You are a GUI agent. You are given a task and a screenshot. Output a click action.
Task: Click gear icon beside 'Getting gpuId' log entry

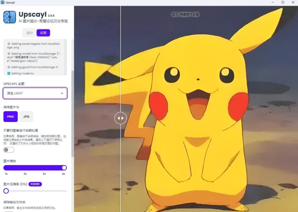click(9, 67)
